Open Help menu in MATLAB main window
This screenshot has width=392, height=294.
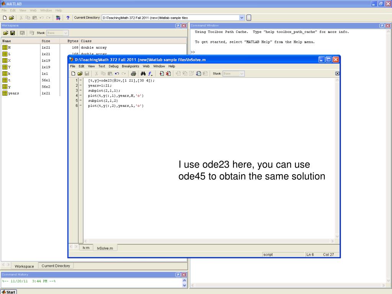(x=59, y=10)
